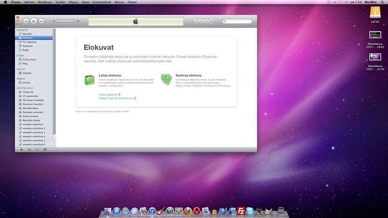
Task: Click the green ticket Vuokraa elokuva icon
Action: point(166,80)
